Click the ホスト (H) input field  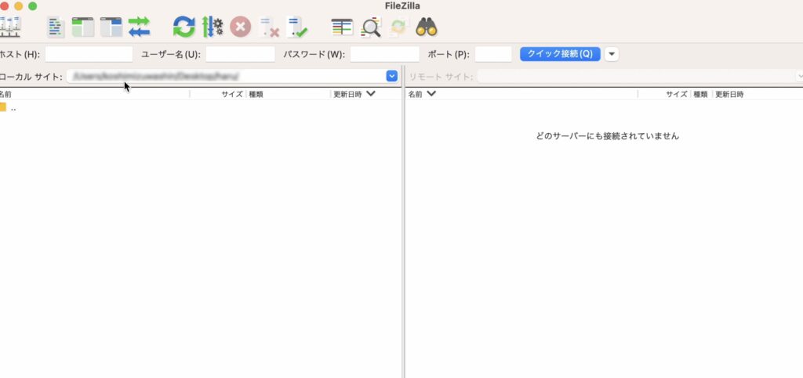coord(89,54)
